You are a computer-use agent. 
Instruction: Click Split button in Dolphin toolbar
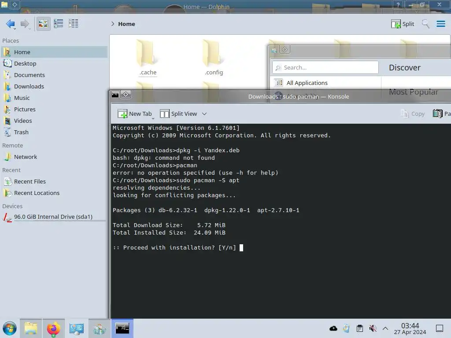[x=403, y=24]
